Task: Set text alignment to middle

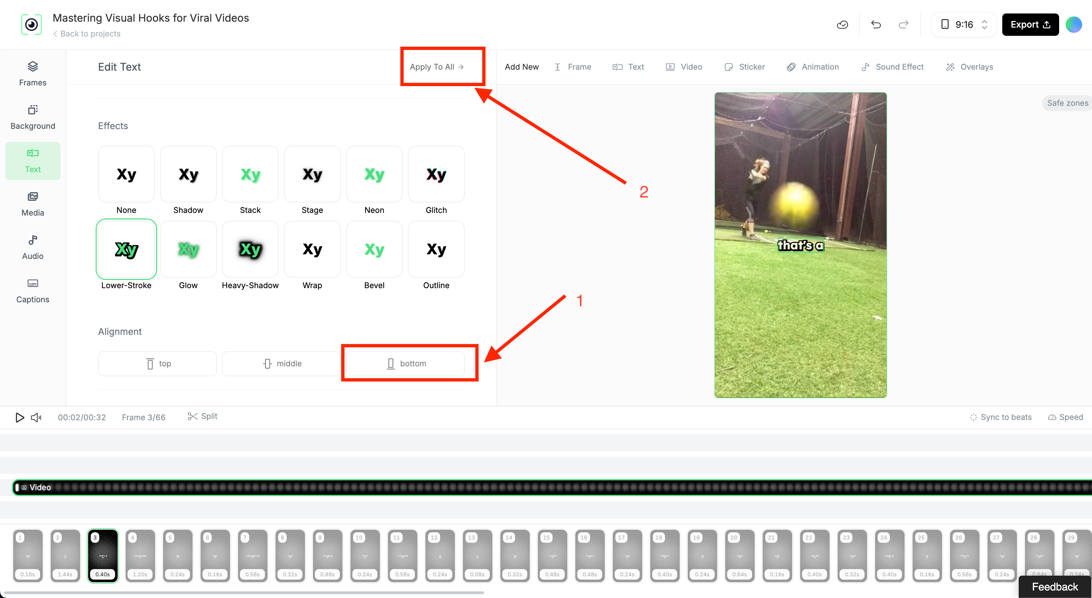Action: 281,364
